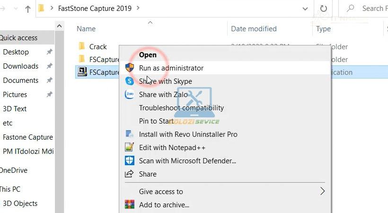
Task: Click the chevron after FastStone Capture 2019
Action: coord(138,8)
